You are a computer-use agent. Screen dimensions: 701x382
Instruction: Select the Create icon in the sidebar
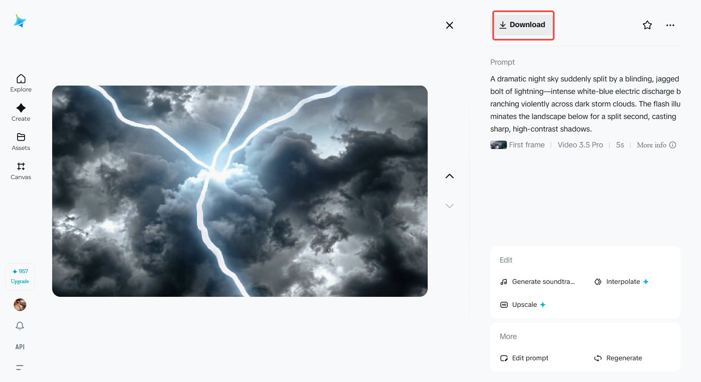click(20, 112)
